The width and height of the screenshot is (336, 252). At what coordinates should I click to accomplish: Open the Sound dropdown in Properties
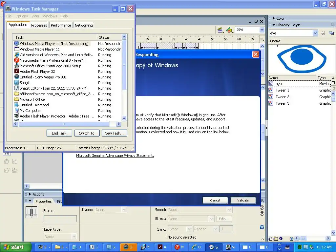(x=229, y=210)
